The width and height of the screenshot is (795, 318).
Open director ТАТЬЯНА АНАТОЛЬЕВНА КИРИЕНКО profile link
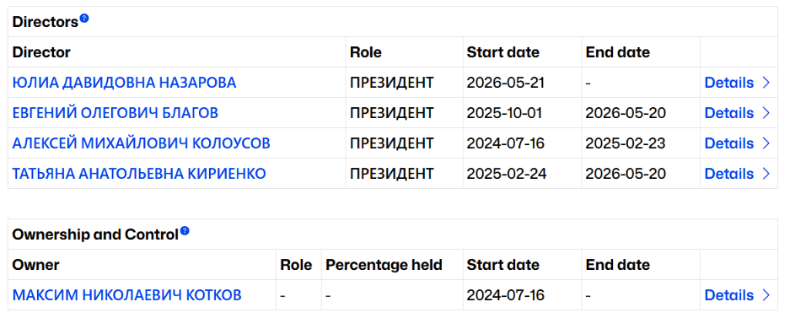(x=139, y=174)
